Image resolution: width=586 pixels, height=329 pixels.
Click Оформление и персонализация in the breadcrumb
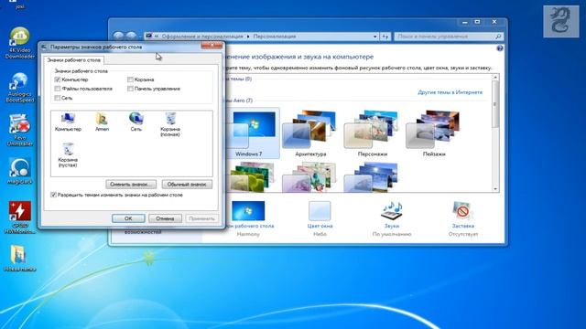click(x=202, y=37)
